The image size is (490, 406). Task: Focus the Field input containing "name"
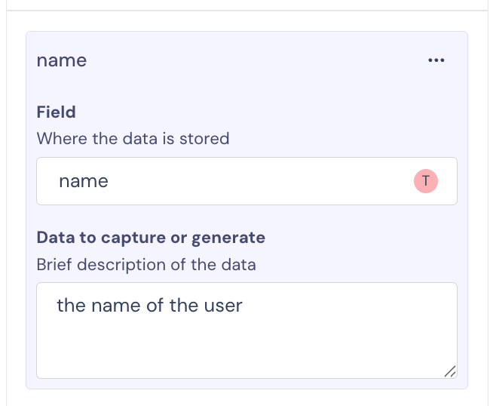click(226, 181)
